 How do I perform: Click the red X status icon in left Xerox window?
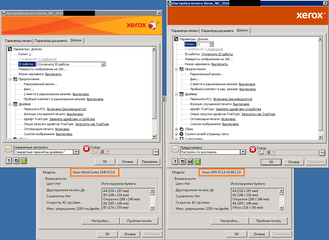point(86,149)
